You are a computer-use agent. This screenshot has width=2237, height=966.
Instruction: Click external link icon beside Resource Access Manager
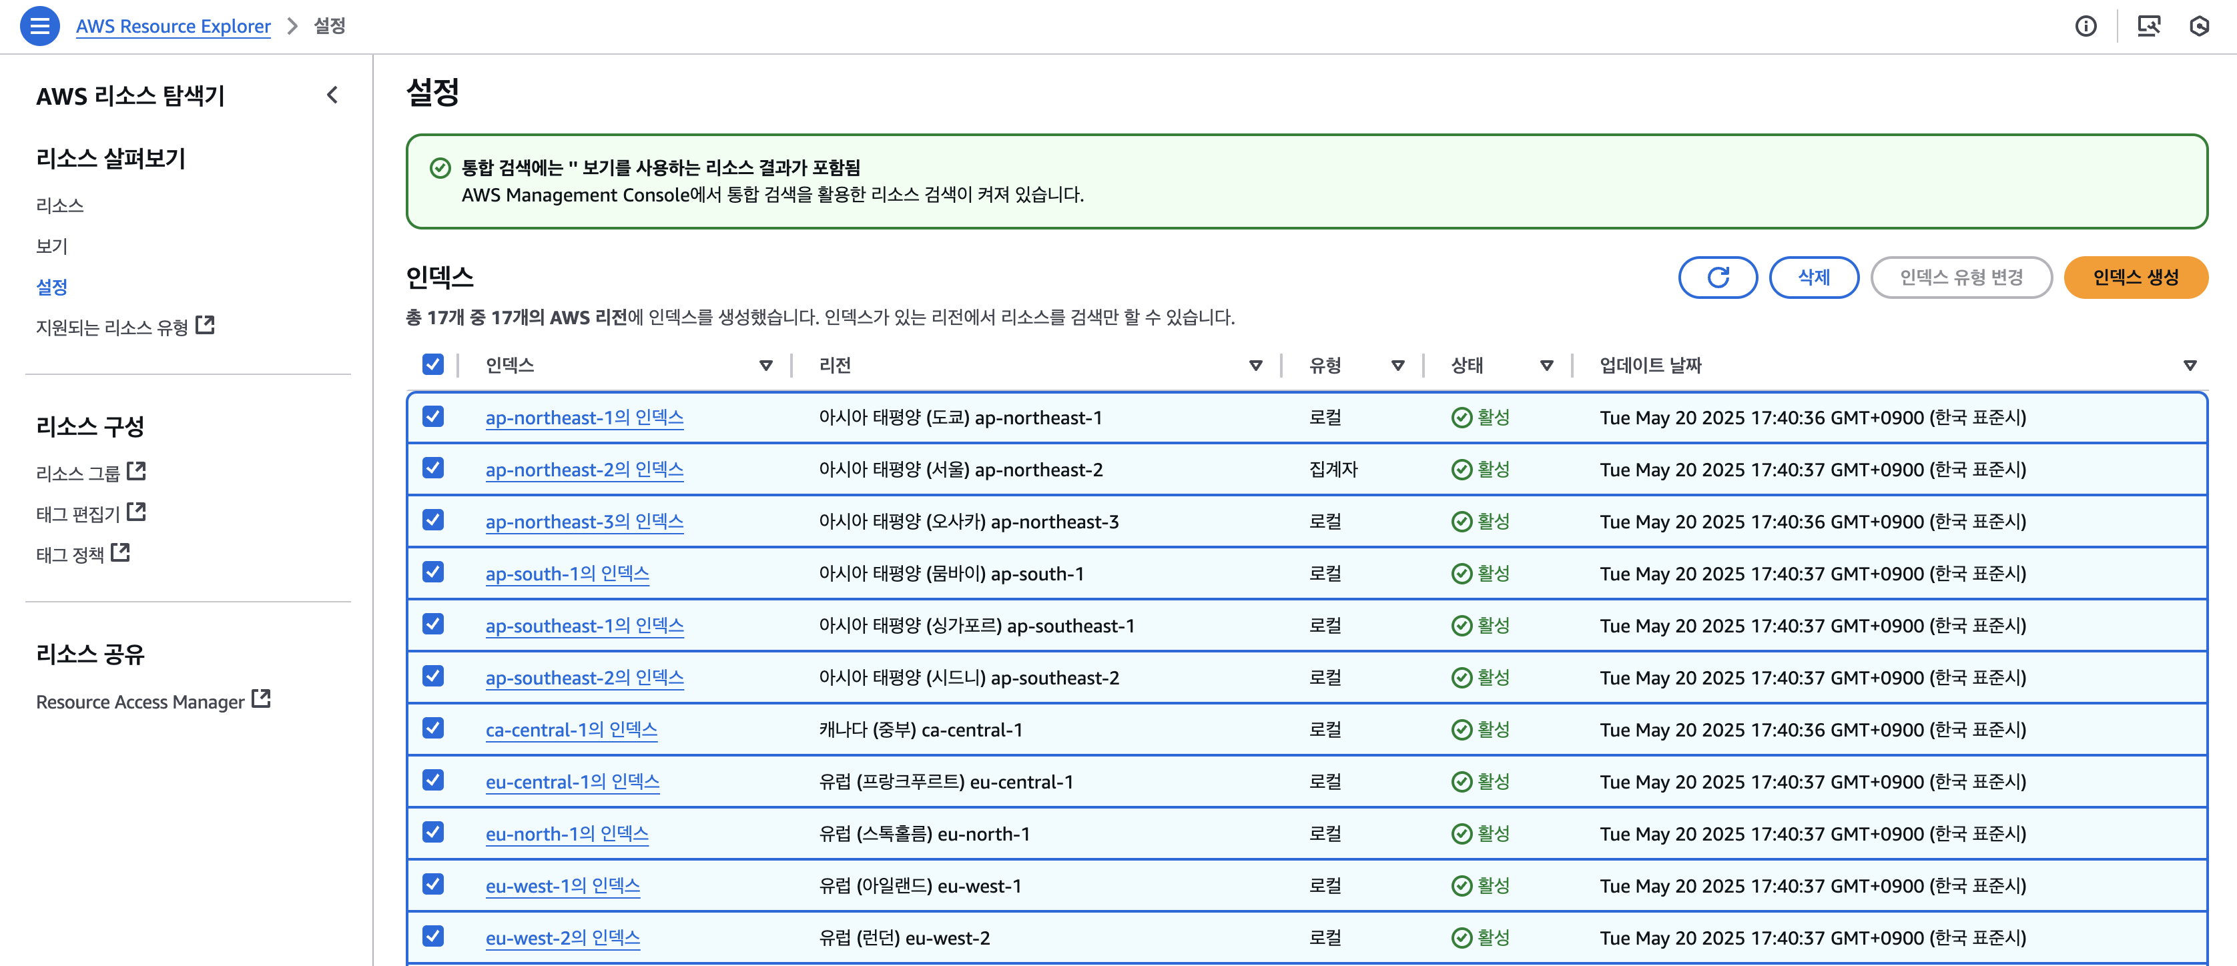click(262, 698)
